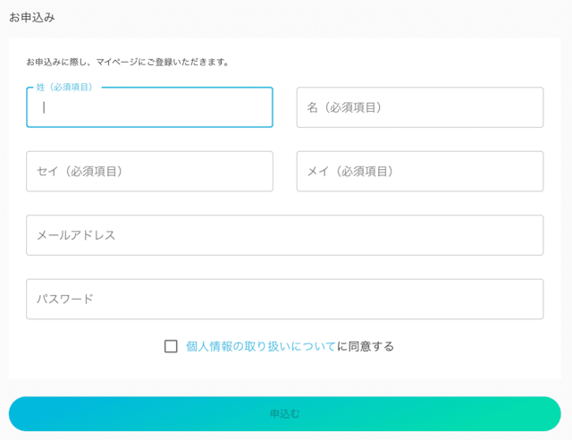The width and height of the screenshot is (572, 440).
Task: Click the パスワード input field
Action: click(285, 299)
